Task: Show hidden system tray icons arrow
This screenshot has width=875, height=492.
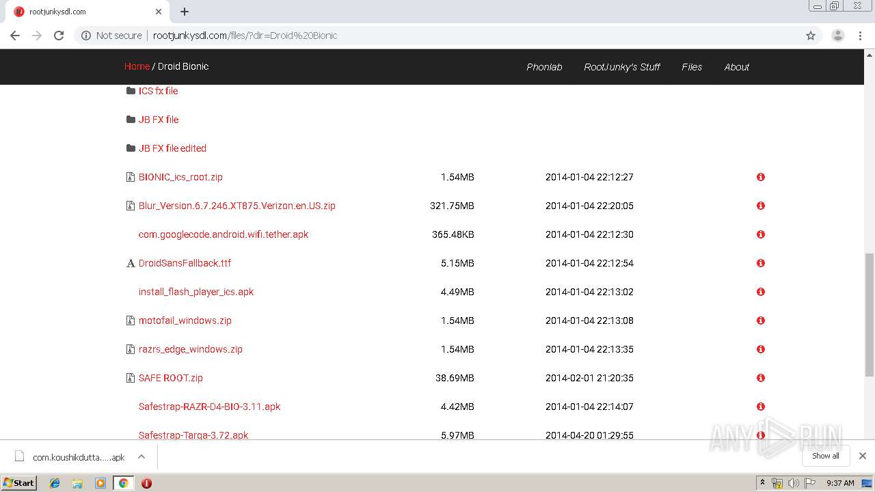Action: click(762, 483)
